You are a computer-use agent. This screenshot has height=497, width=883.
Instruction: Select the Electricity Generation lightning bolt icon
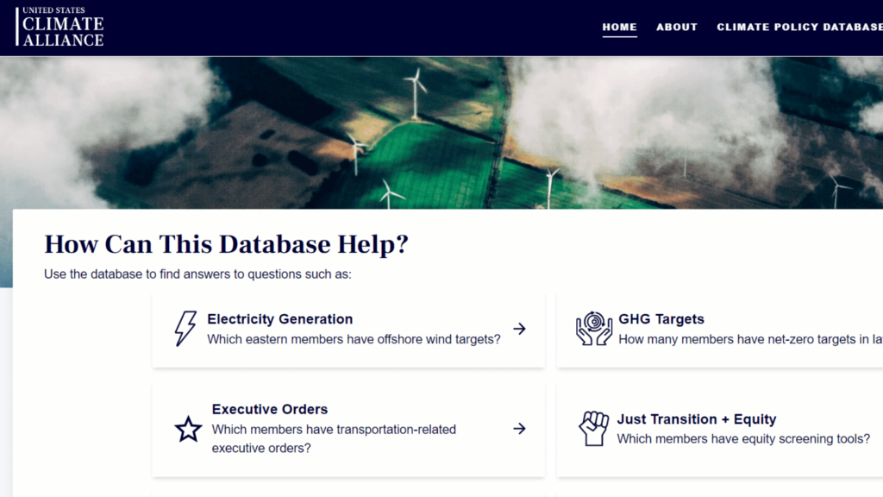click(x=185, y=328)
